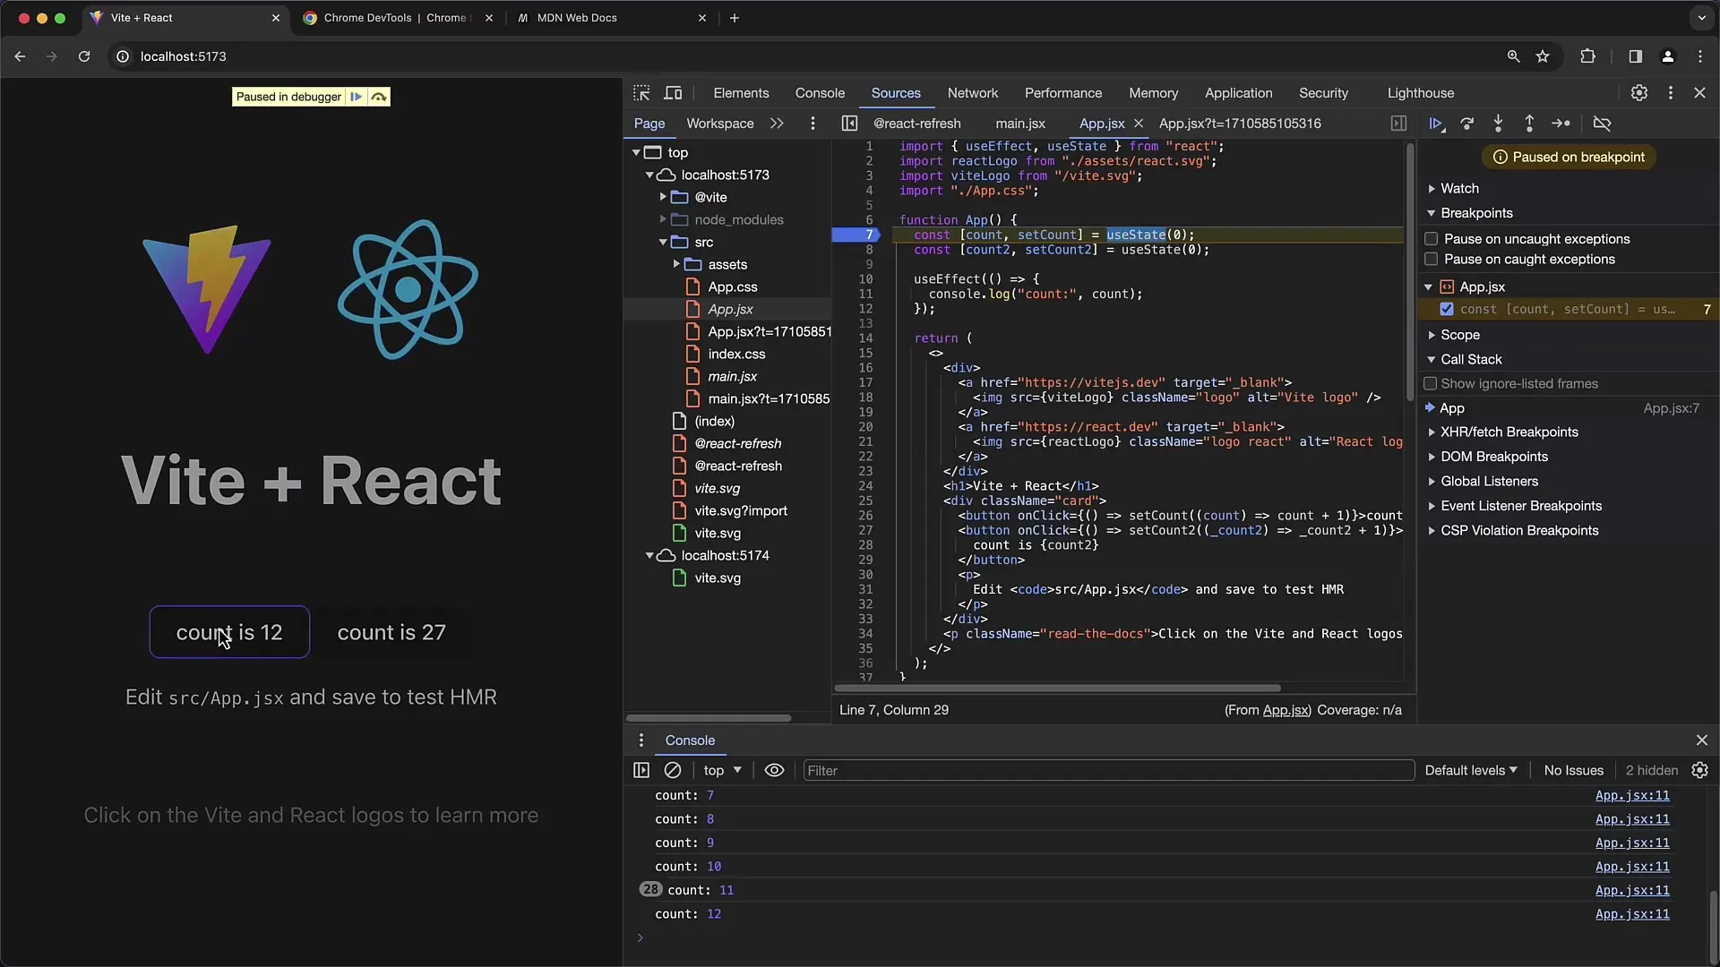The width and height of the screenshot is (1720, 967).
Task: Show more navigator tabs chevron
Action: pos(777,124)
